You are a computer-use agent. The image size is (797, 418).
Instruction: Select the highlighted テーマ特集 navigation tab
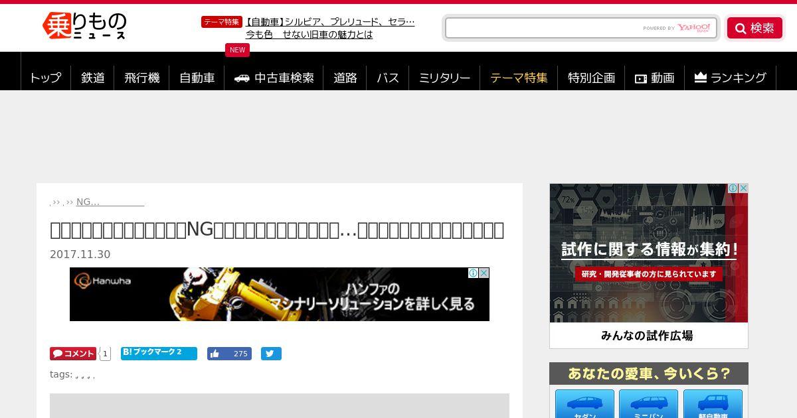[519, 78]
